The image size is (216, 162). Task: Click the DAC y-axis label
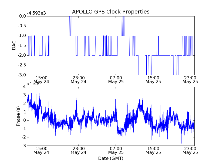coord(14,45)
